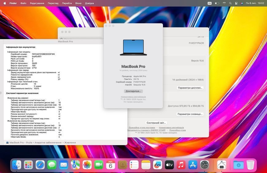Click battery serial number F8YHAF01GBE0000FWK

tap(43, 54)
